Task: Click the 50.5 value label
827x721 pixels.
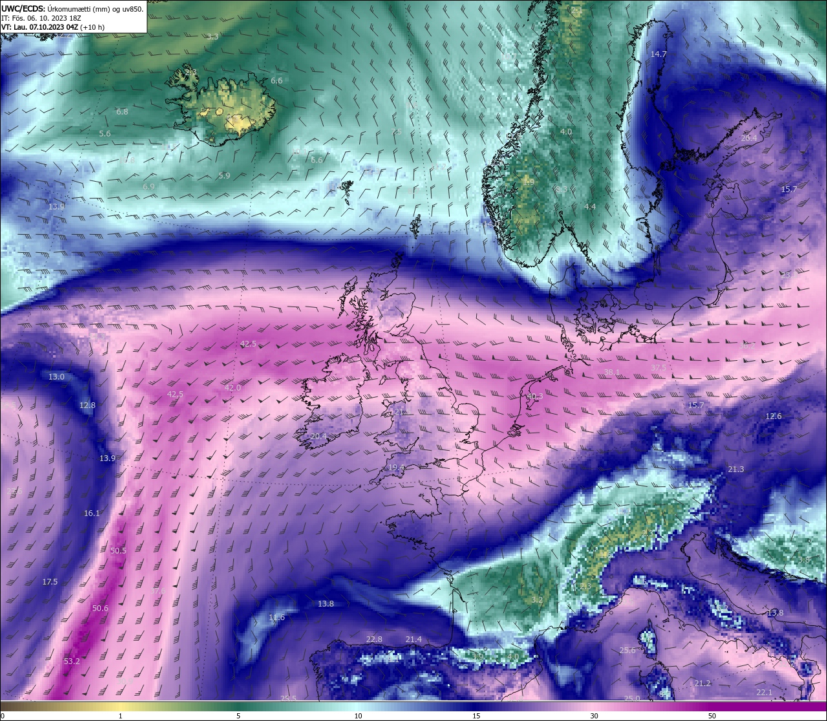Action: click(x=118, y=551)
